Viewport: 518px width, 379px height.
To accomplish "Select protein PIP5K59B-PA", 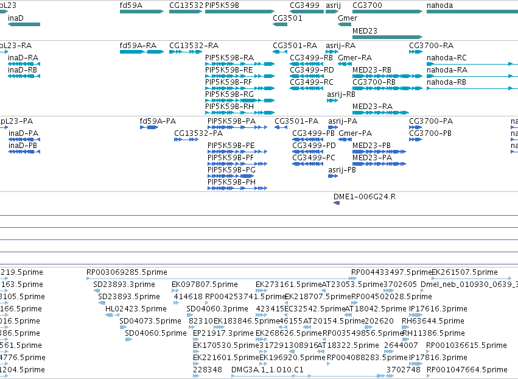I will click(237, 127).
